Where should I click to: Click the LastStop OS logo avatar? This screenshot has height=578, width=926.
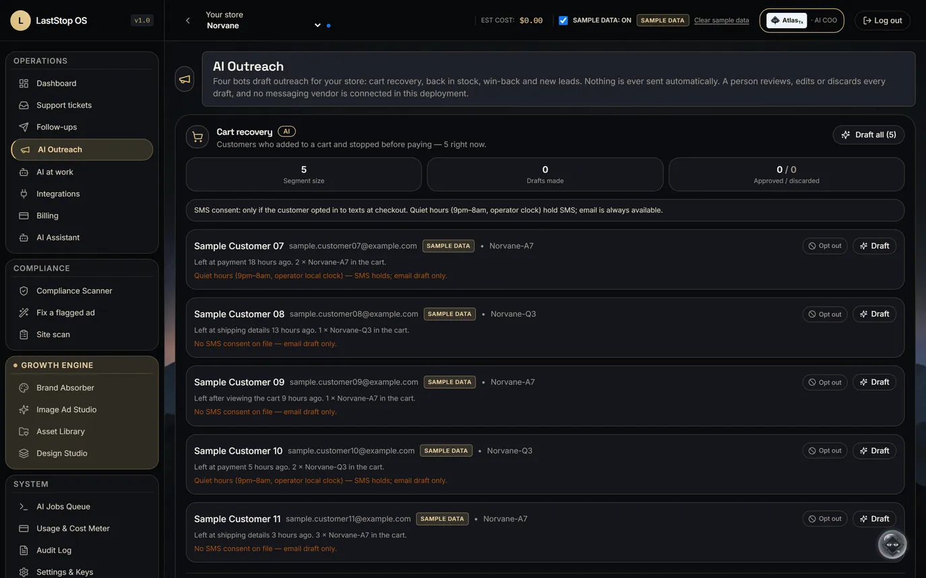(20, 20)
